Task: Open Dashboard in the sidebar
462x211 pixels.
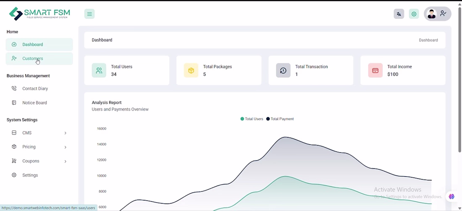Action: click(x=39, y=44)
